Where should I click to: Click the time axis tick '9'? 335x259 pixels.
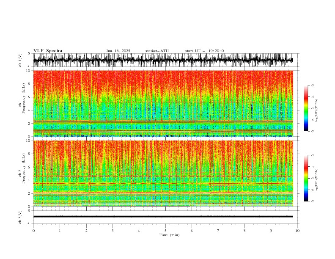[x=271, y=231]
